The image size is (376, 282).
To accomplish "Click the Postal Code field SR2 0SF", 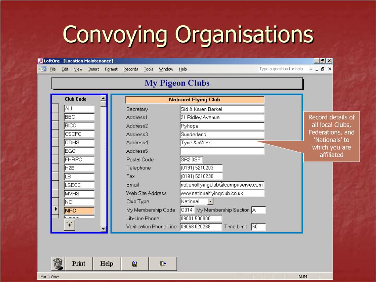I will 191,160.
